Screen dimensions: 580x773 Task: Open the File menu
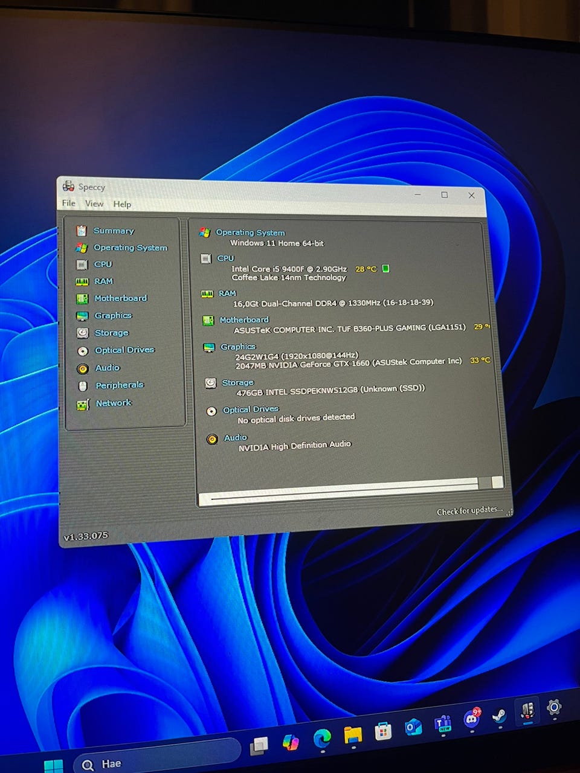[x=69, y=203]
